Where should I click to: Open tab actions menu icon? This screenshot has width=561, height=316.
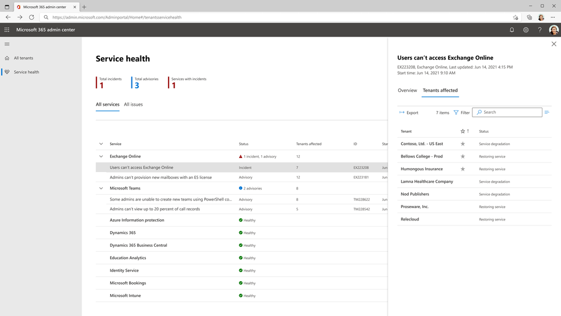[7, 7]
